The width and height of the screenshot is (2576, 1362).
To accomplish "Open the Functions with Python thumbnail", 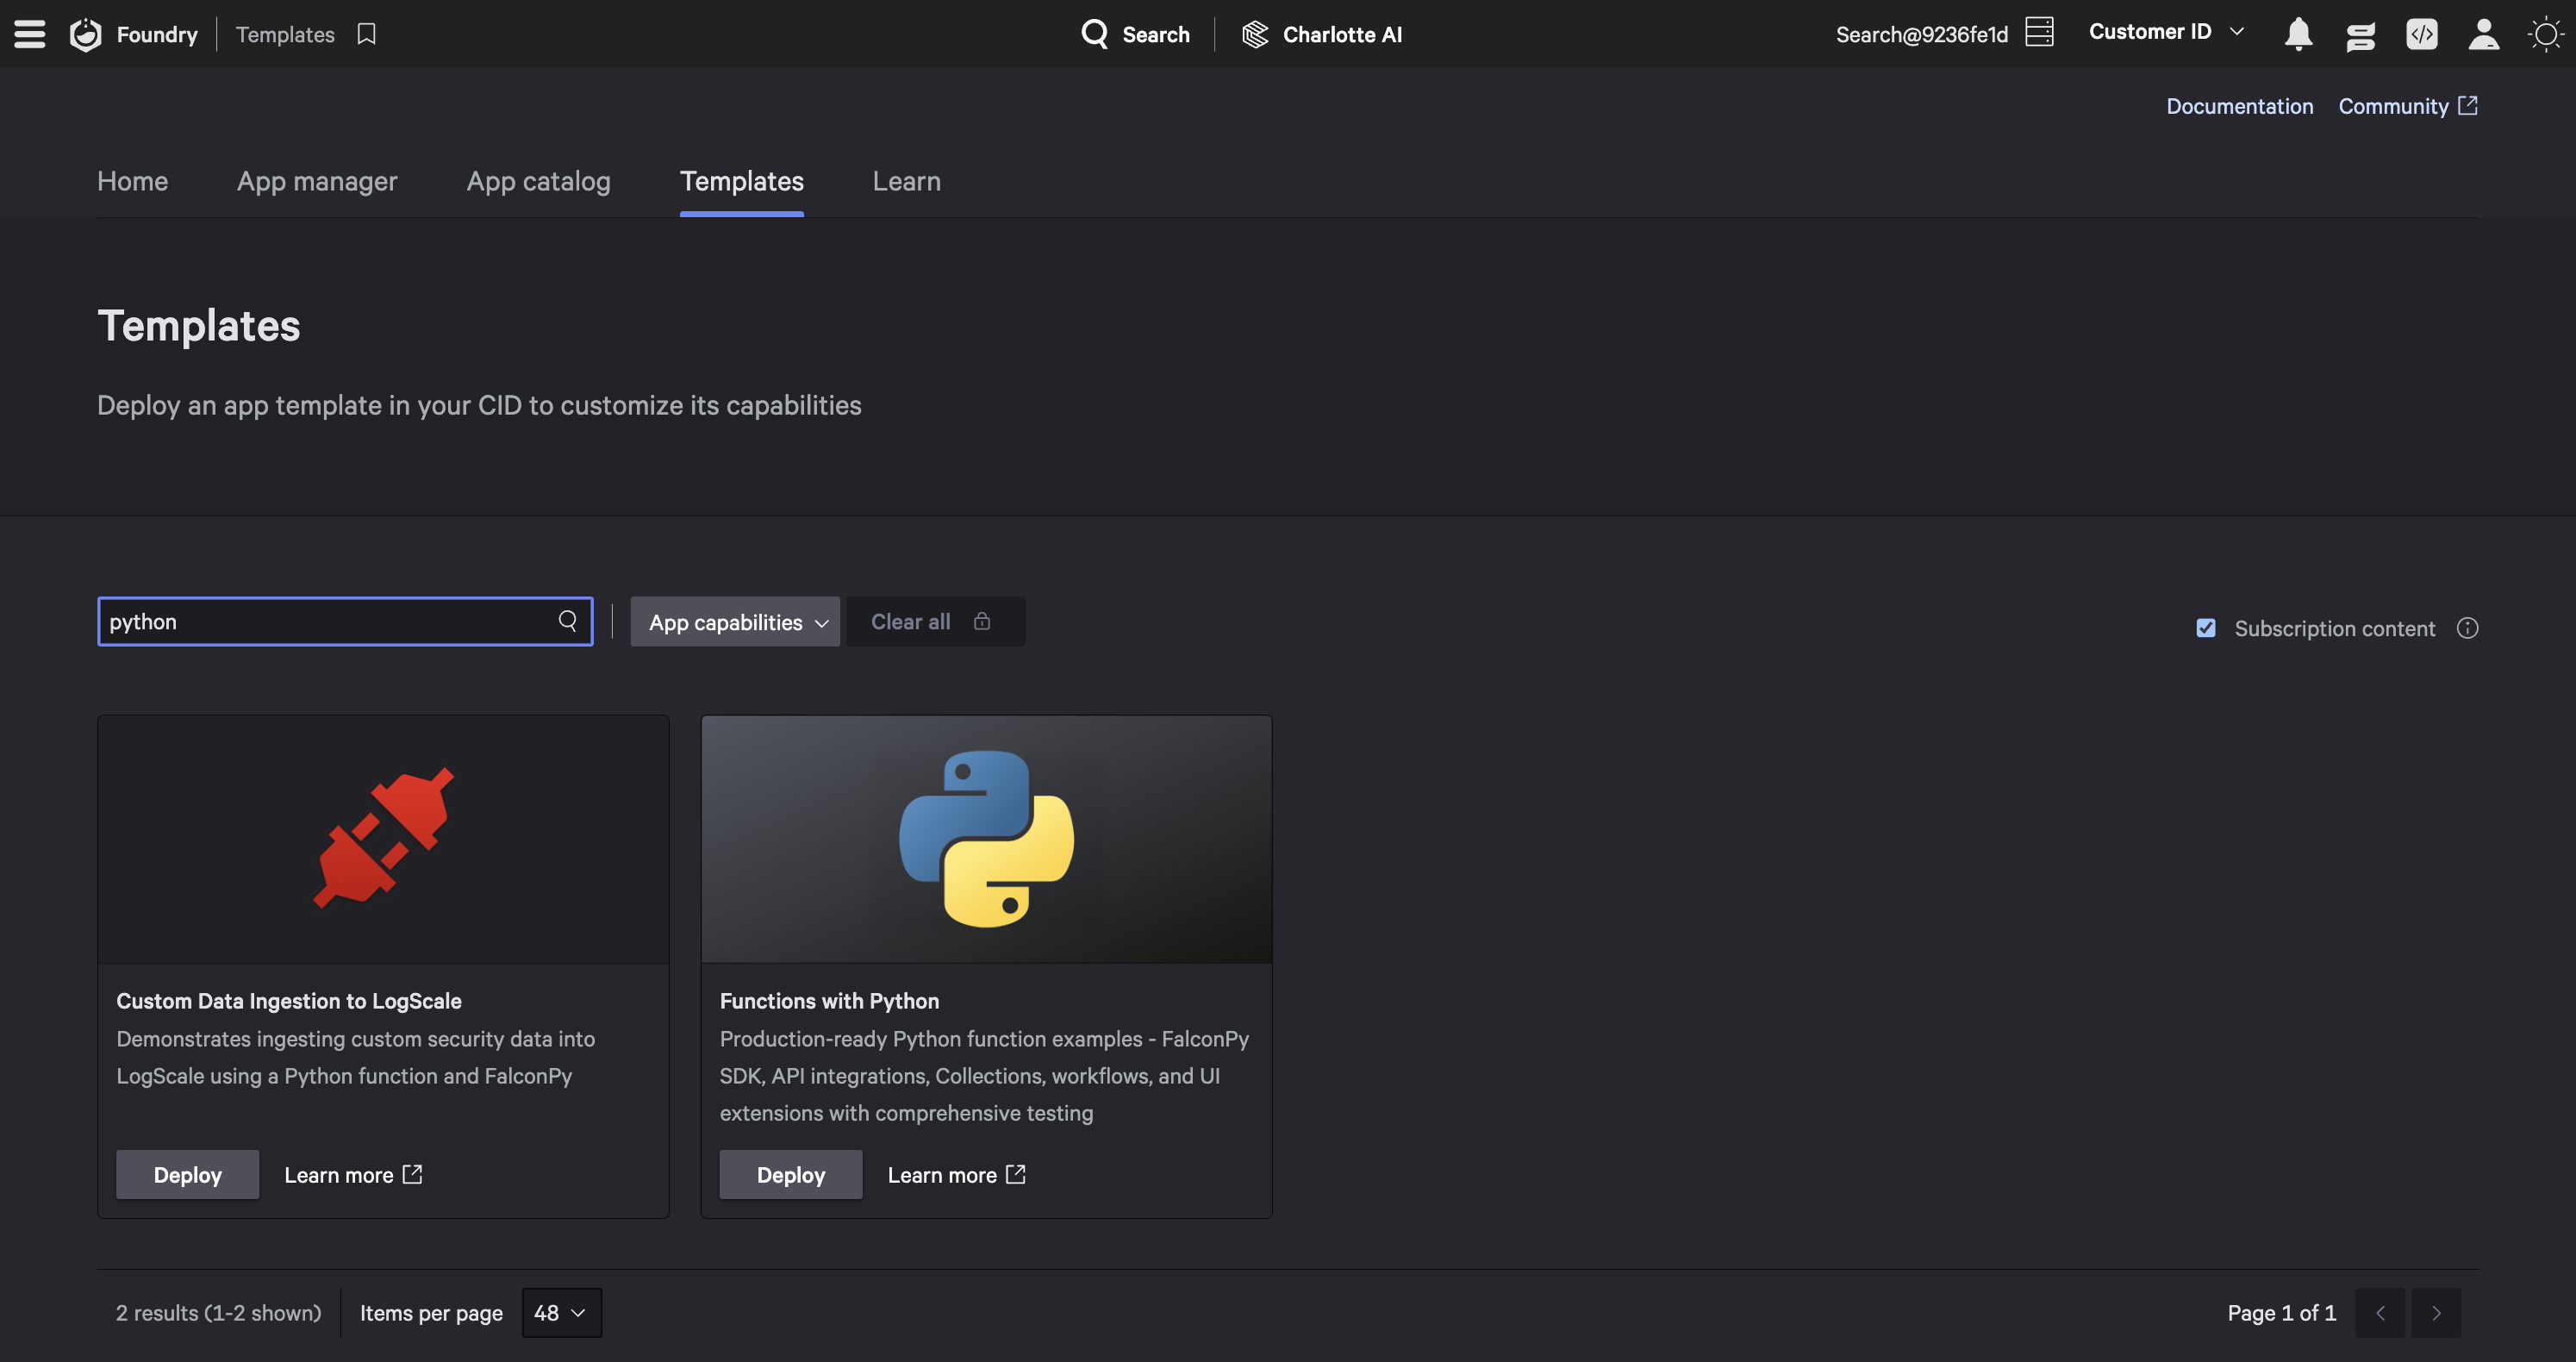I will click(x=986, y=838).
